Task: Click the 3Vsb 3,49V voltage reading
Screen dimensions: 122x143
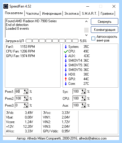Action: pyautogui.click(x=19, y=113)
